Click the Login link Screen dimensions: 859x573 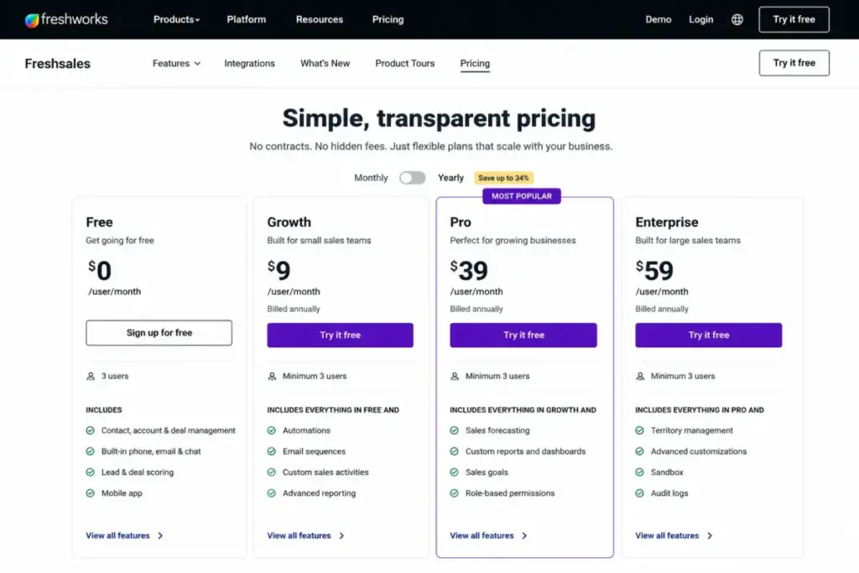[701, 20]
